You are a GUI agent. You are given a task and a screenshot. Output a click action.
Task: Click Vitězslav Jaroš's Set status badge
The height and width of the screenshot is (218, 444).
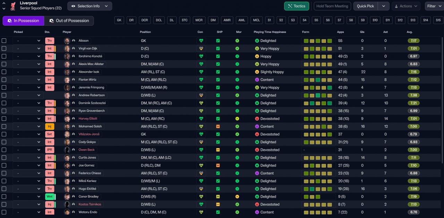[x=50, y=134]
